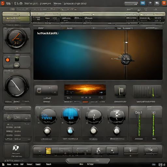This screenshot has height=167, width=167.
Task: Click the small icon button left of sunset thumbnail
Action: pyautogui.click(x=39, y=90)
